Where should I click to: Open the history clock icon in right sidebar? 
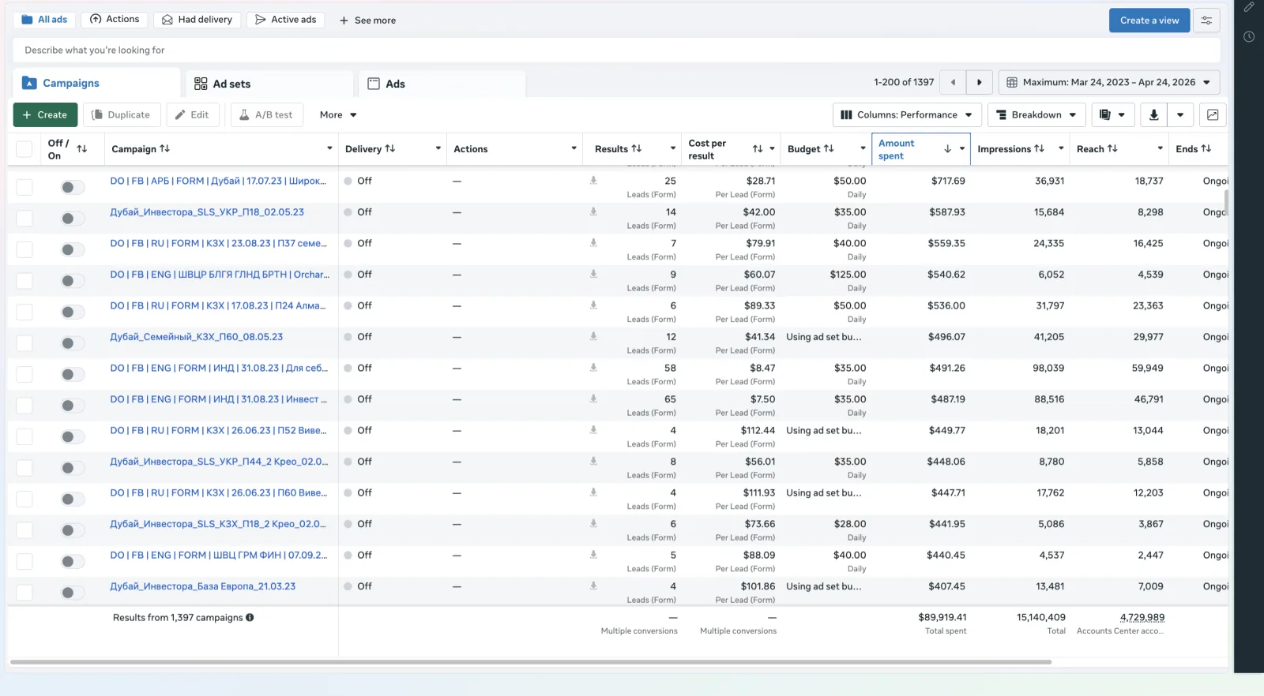point(1249,36)
